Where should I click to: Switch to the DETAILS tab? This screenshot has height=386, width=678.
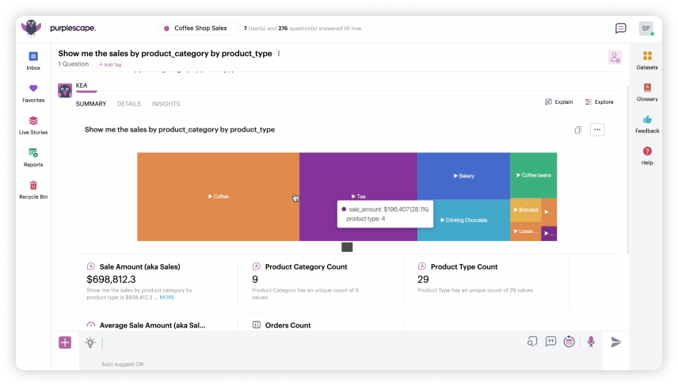click(x=129, y=104)
